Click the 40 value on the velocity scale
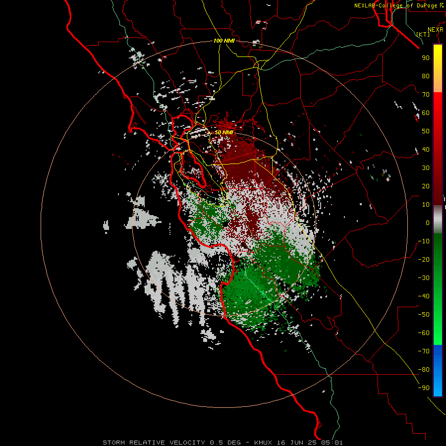 426,150
